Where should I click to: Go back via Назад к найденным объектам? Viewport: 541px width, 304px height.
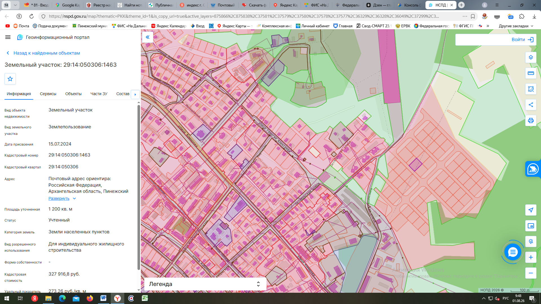pos(43,53)
